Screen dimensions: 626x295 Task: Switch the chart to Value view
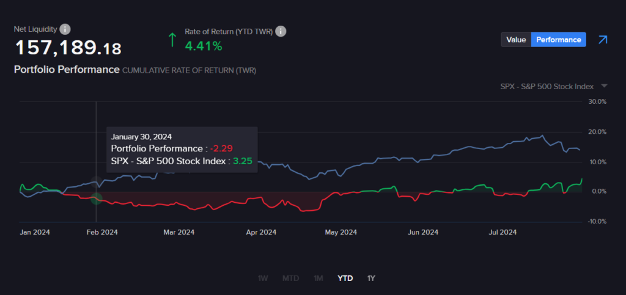tap(516, 40)
